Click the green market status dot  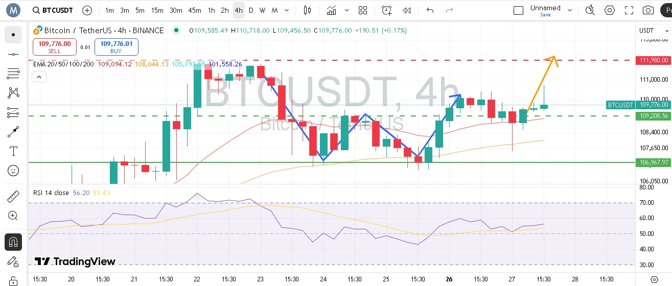pyautogui.click(x=176, y=30)
